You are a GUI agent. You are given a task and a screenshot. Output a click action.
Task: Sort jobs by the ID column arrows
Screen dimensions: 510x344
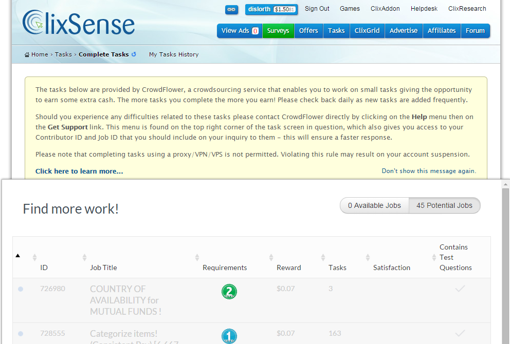[x=34, y=257]
